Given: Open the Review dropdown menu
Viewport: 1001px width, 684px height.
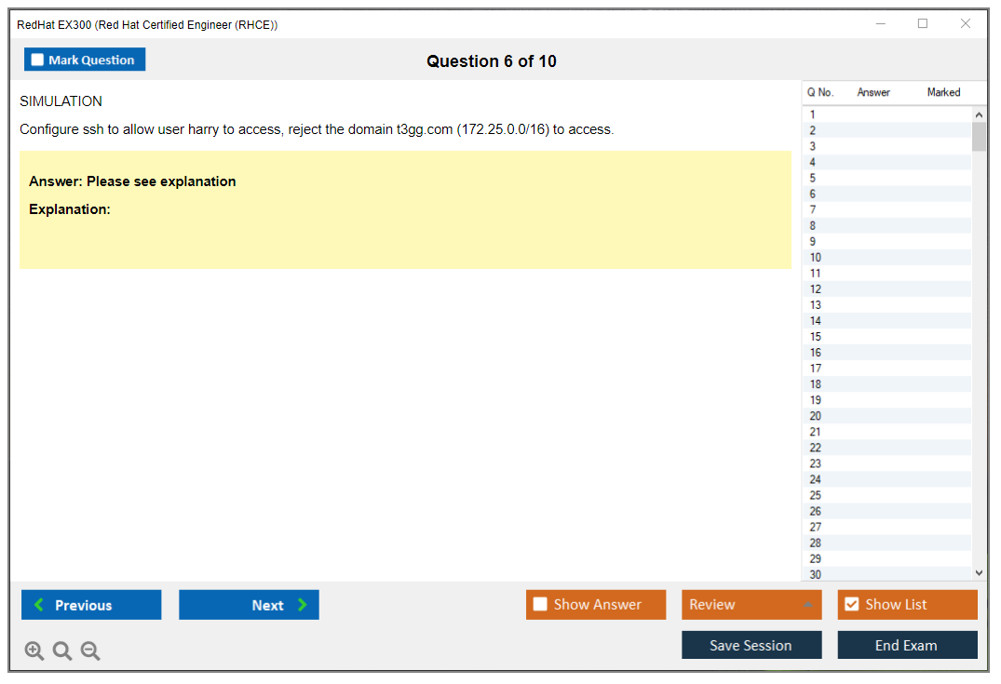Looking at the screenshot, I should click(751, 605).
